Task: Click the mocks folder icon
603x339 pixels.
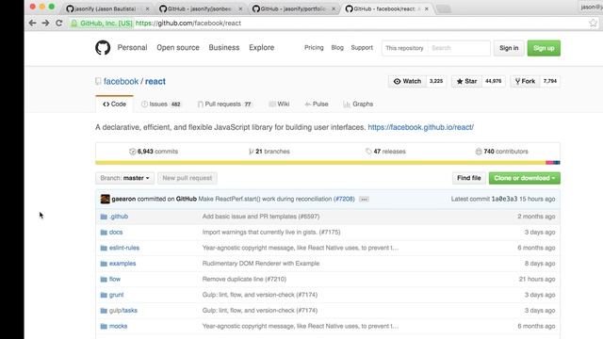Action: click(104, 327)
